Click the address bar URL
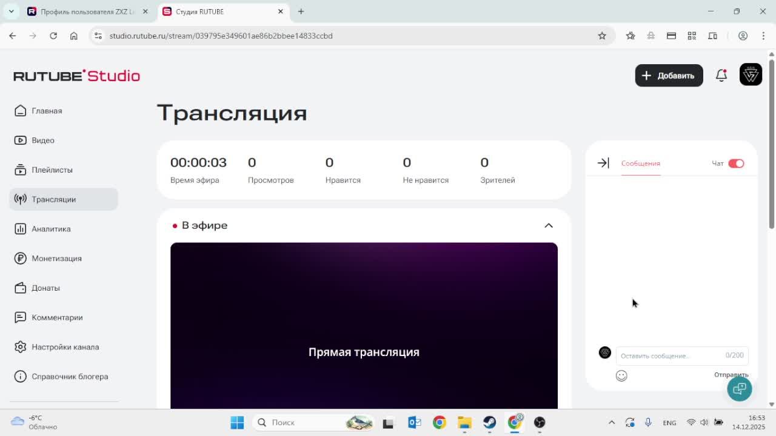This screenshot has width=776, height=436. [x=221, y=36]
